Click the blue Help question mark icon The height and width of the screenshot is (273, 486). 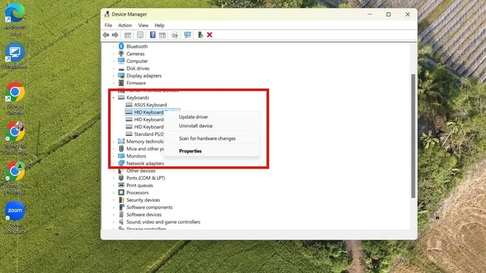(x=153, y=35)
